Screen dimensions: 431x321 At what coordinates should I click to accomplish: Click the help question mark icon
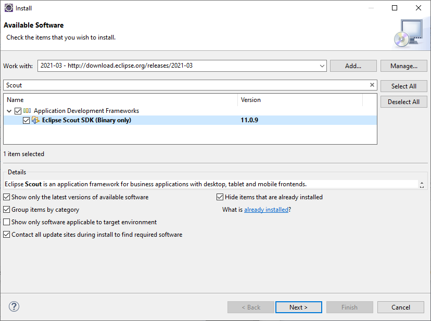point(14,307)
